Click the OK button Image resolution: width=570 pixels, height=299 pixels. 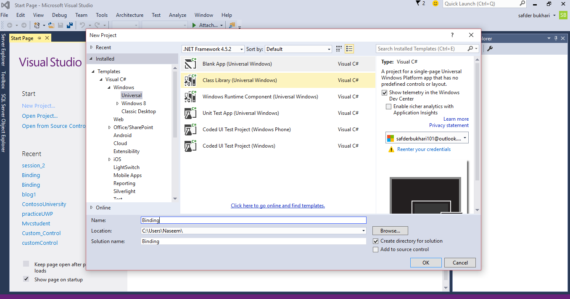426,262
